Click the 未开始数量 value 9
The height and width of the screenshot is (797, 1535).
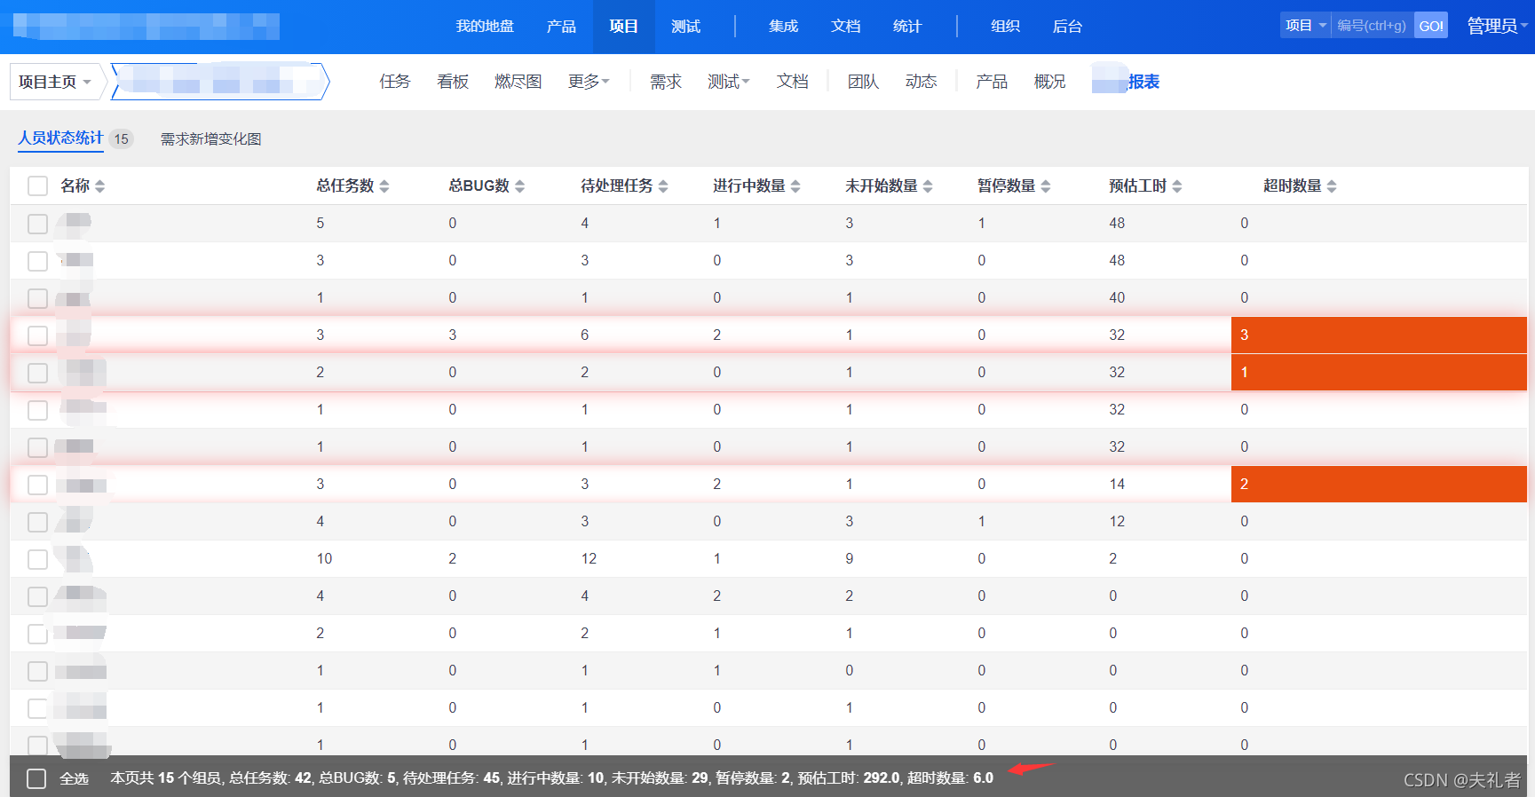tap(850, 558)
